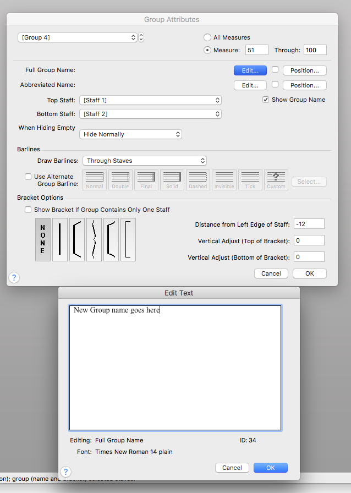The image size is (351, 493).
Task: Toggle Show Group Name checkbox
Action: [266, 100]
